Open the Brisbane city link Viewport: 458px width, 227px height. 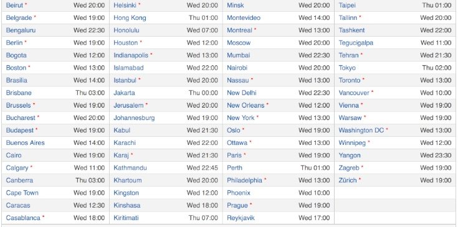tap(19, 93)
